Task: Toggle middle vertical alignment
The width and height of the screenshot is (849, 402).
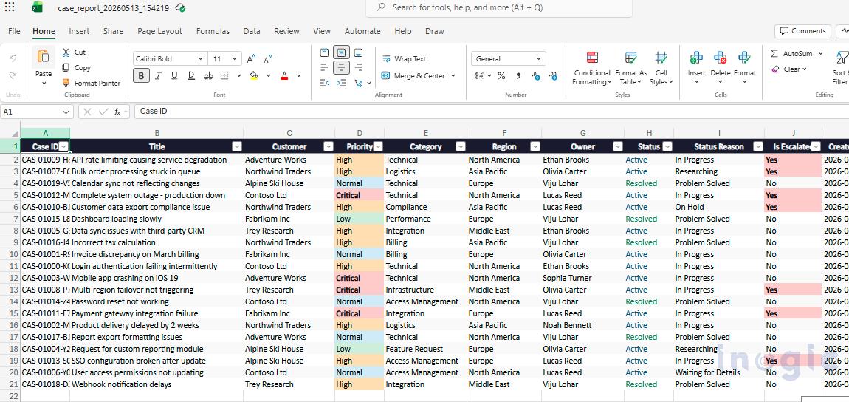Action: [341, 52]
